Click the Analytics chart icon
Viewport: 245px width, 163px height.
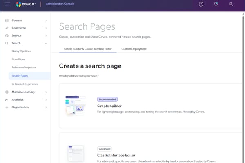click(x=7, y=100)
